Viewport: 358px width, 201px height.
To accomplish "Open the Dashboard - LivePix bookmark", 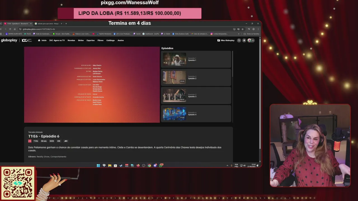I will (150, 34).
